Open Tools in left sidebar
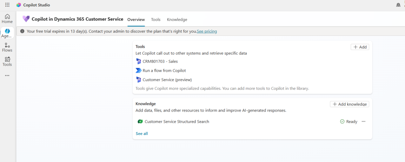405x162 pixels. [x=7, y=61]
